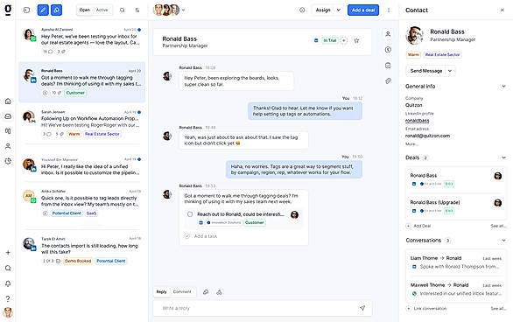513x322 pixels.
Task: Click the compose pencil icon button
Action: tap(43, 10)
